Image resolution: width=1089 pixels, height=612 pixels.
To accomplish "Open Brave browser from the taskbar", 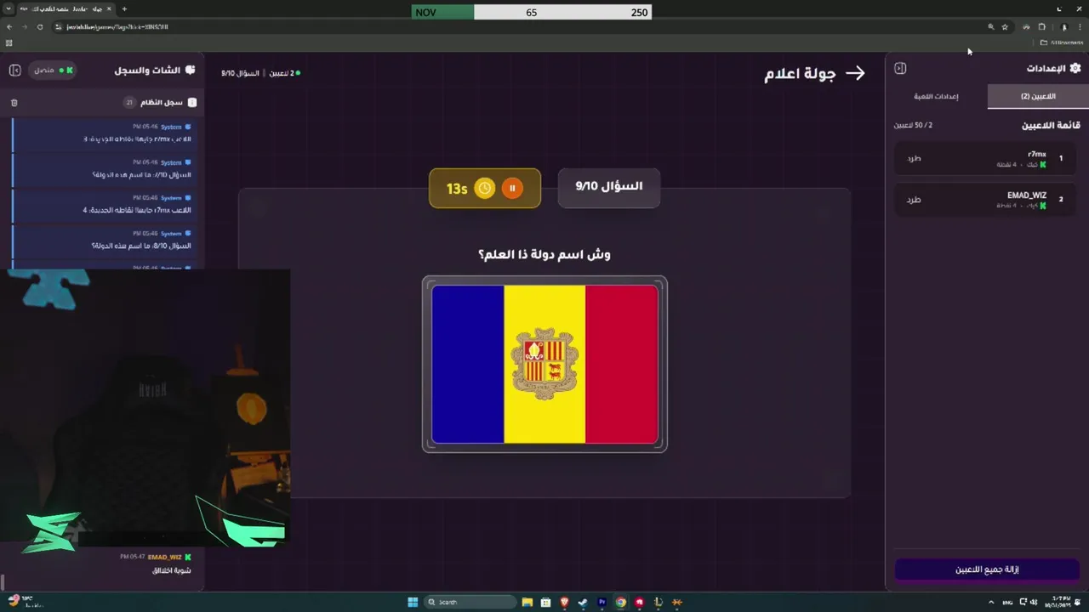I will point(564,602).
